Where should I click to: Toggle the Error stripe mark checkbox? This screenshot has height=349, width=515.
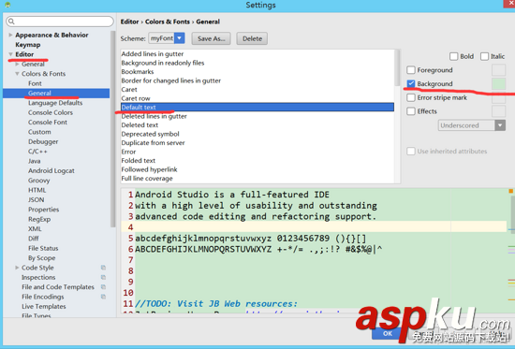(x=411, y=97)
